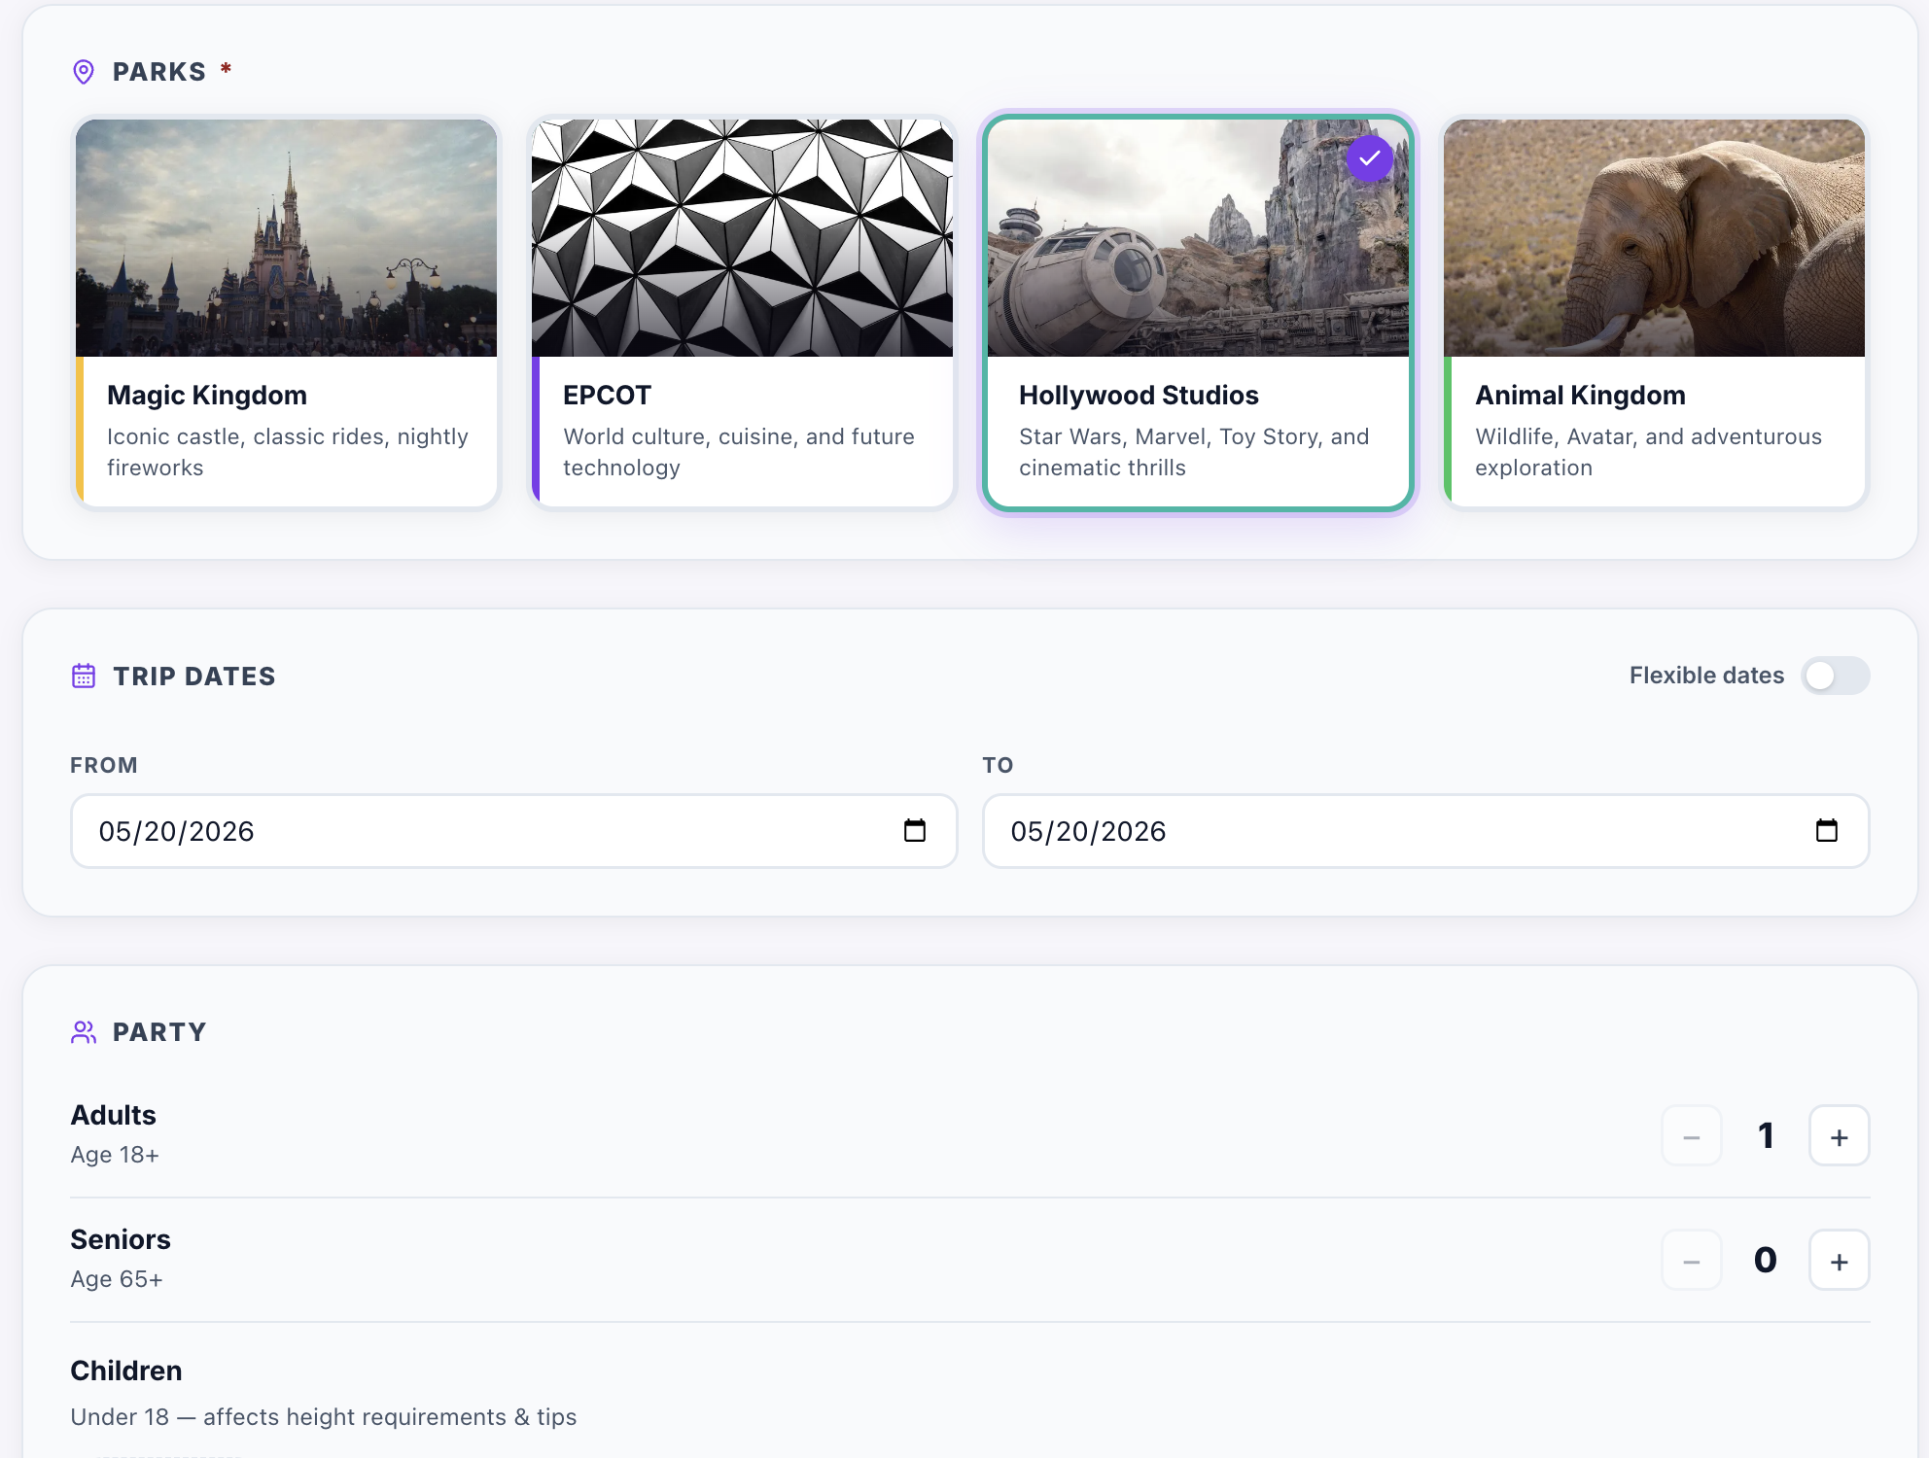1929x1458 pixels.
Task: Click the TO date input field
Action: (x=1425, y=831)
